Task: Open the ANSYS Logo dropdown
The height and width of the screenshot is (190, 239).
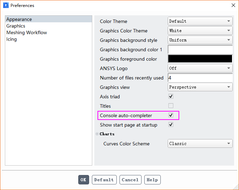Action: pyautogui.click(x=200, y=68)
